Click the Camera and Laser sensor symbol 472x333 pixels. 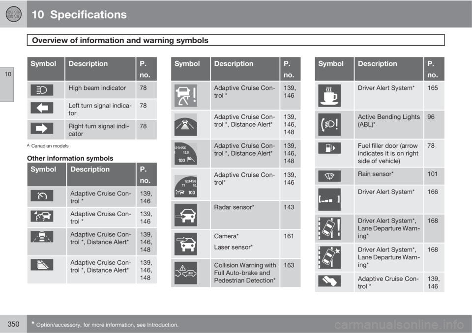(x=186, y=244)
